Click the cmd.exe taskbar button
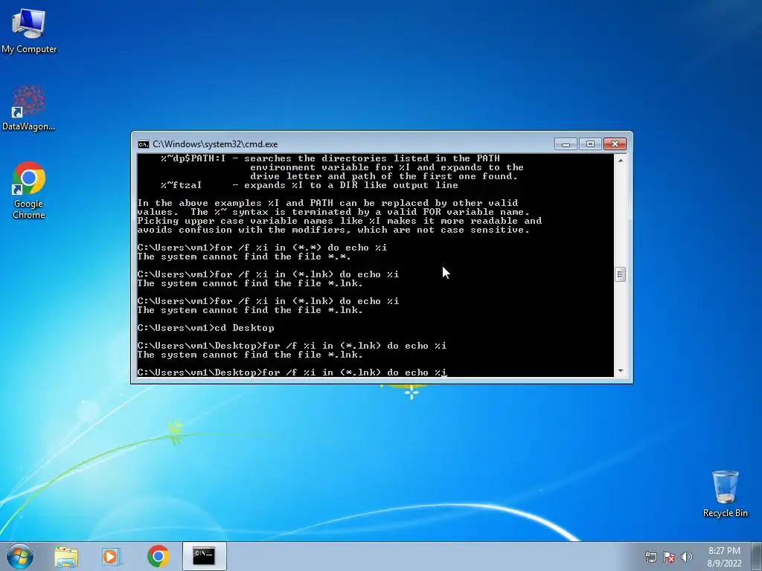Viewport: 762px width, 571px height. coord(204,556)
